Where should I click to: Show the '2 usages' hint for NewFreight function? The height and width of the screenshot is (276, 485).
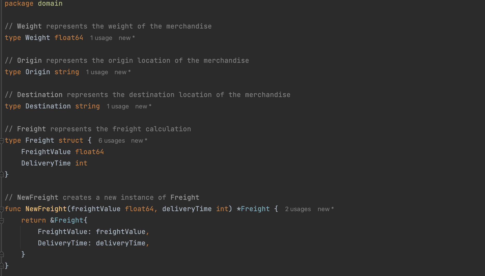[x=298, y=209]
